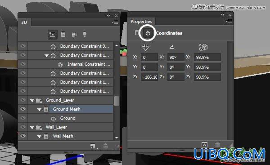Toggle visibility of expanded Boundary Constraint row
The height and width of the screenshot is (165, 270).
point(23,55)
